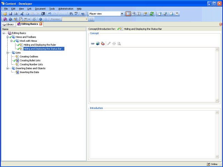Click the Cut scissors icon
The height and width of the screenshot is (167, 223).
[22, 14]
